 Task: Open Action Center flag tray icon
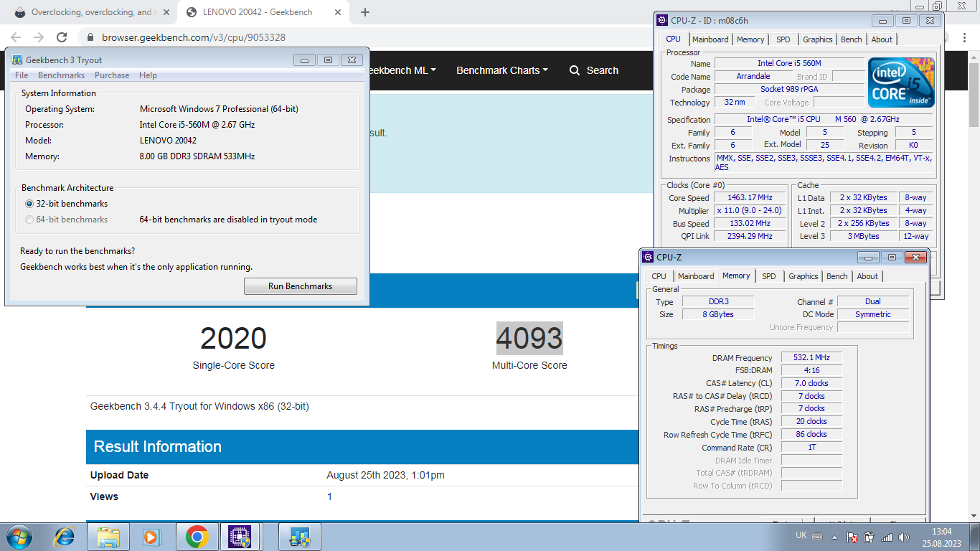852,537
